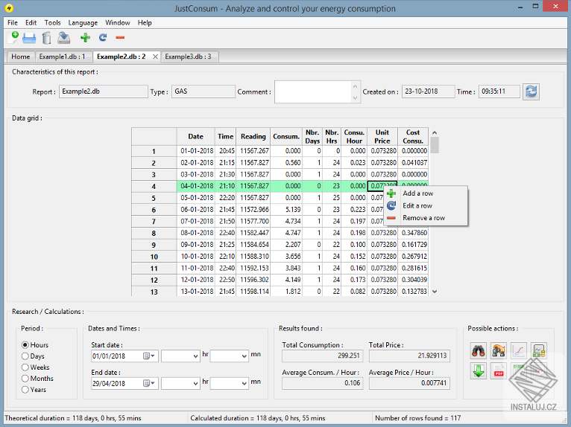Click the printer icon in toolbar

tap(29, 37)
